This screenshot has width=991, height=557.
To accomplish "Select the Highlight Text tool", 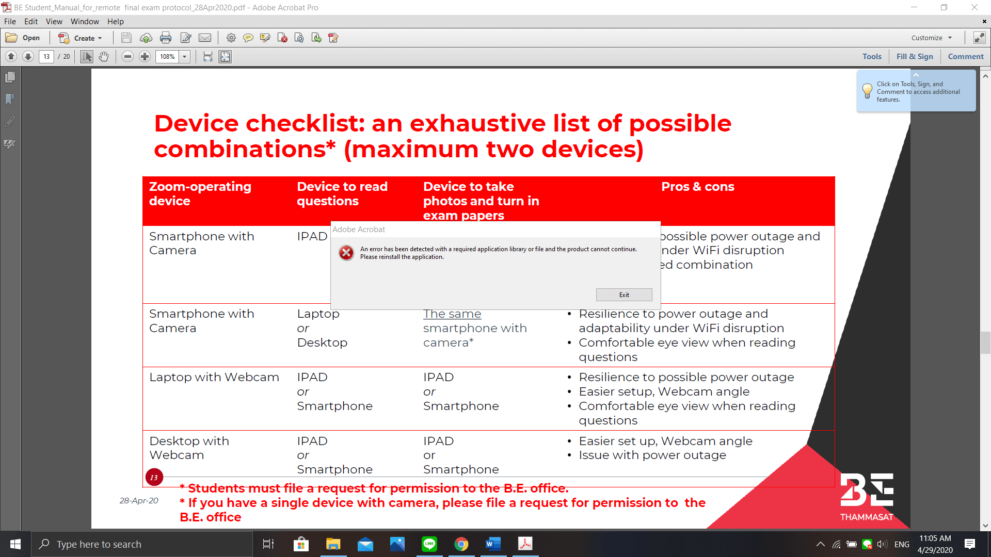I will pos(265,38).
